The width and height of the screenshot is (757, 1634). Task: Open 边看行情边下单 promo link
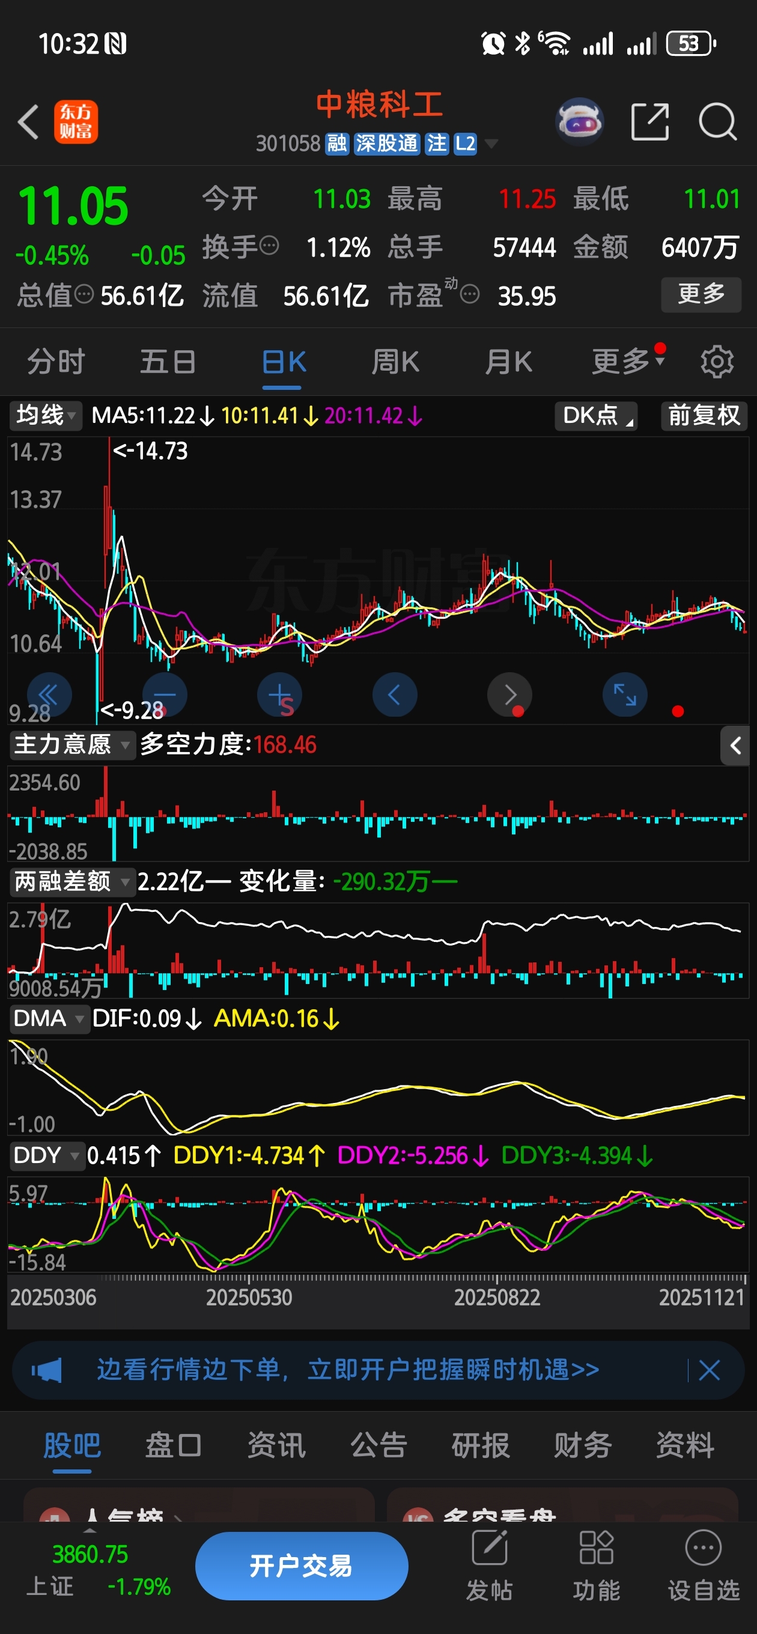tap(348, 1370)
